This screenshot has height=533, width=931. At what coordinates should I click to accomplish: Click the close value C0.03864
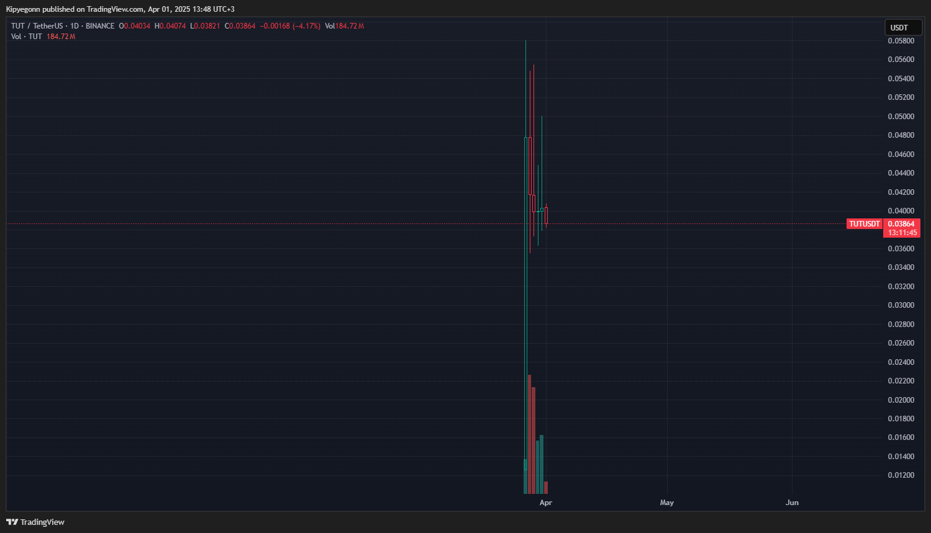point(240,26)
